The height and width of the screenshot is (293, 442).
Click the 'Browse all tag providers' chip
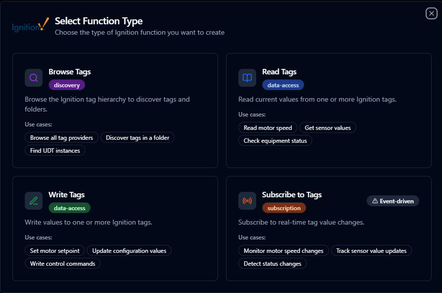point(62,138)
